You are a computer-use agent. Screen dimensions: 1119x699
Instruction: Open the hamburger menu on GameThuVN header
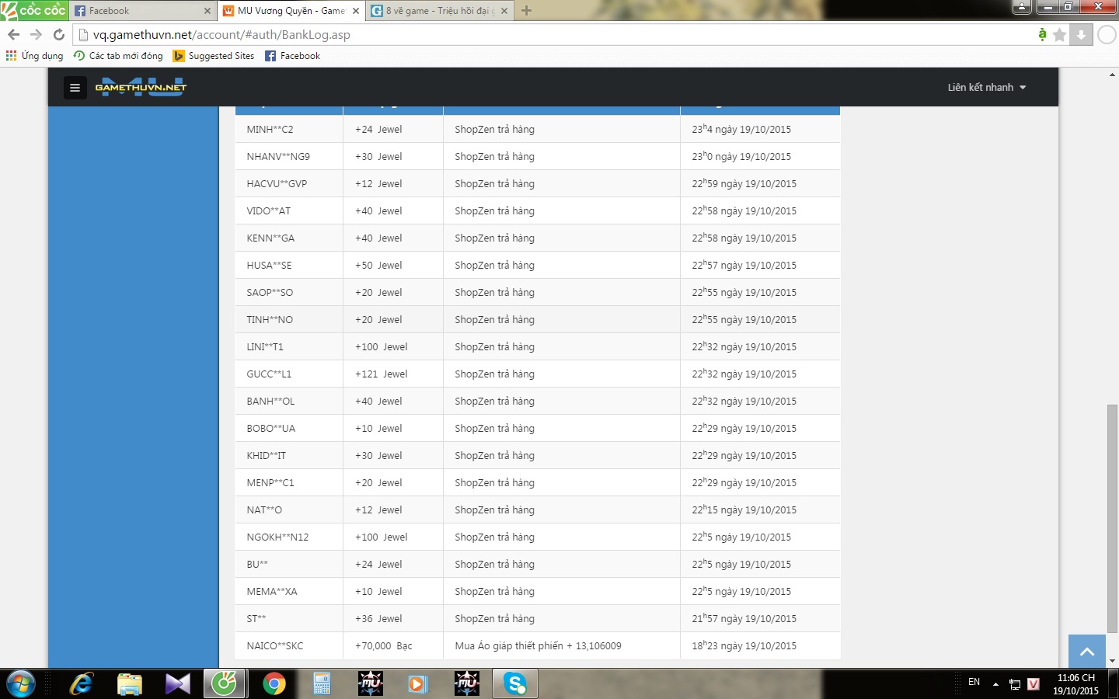click(75, 88)
